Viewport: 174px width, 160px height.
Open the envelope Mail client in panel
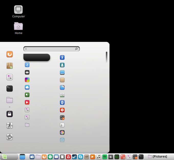56,157
